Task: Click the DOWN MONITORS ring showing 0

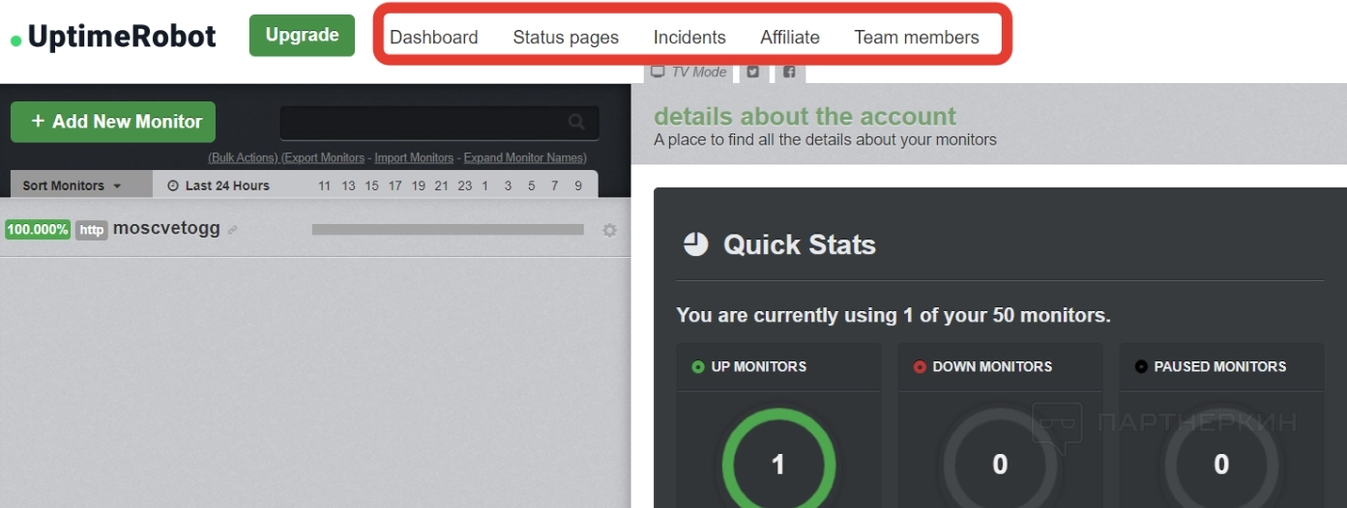Action: coord(1000,465)
